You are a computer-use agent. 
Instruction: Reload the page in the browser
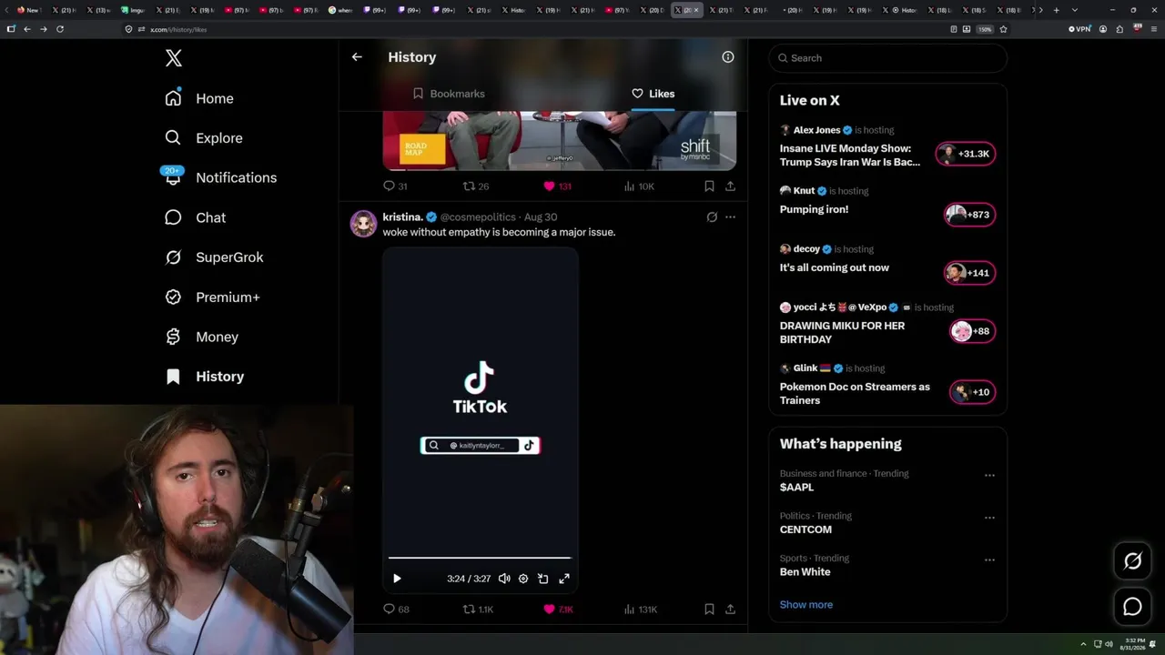[x=60, y=29]
